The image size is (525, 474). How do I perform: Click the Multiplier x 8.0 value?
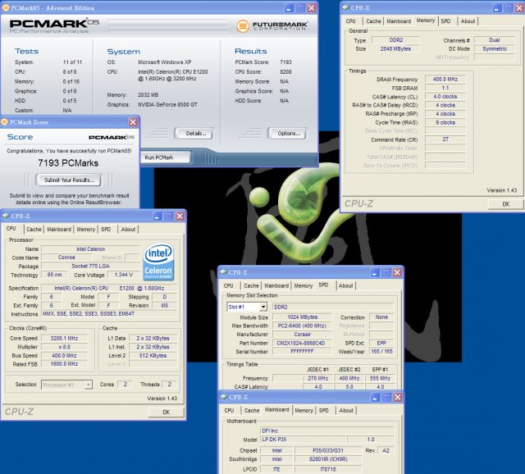(64, 347)
